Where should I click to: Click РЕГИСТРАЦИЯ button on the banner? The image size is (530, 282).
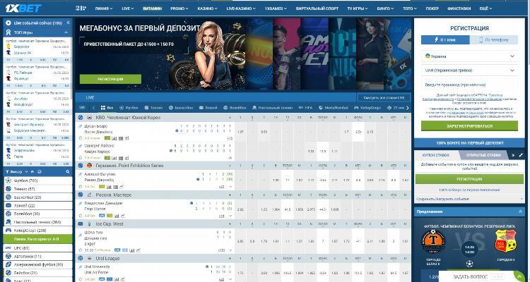click(110, 79)
